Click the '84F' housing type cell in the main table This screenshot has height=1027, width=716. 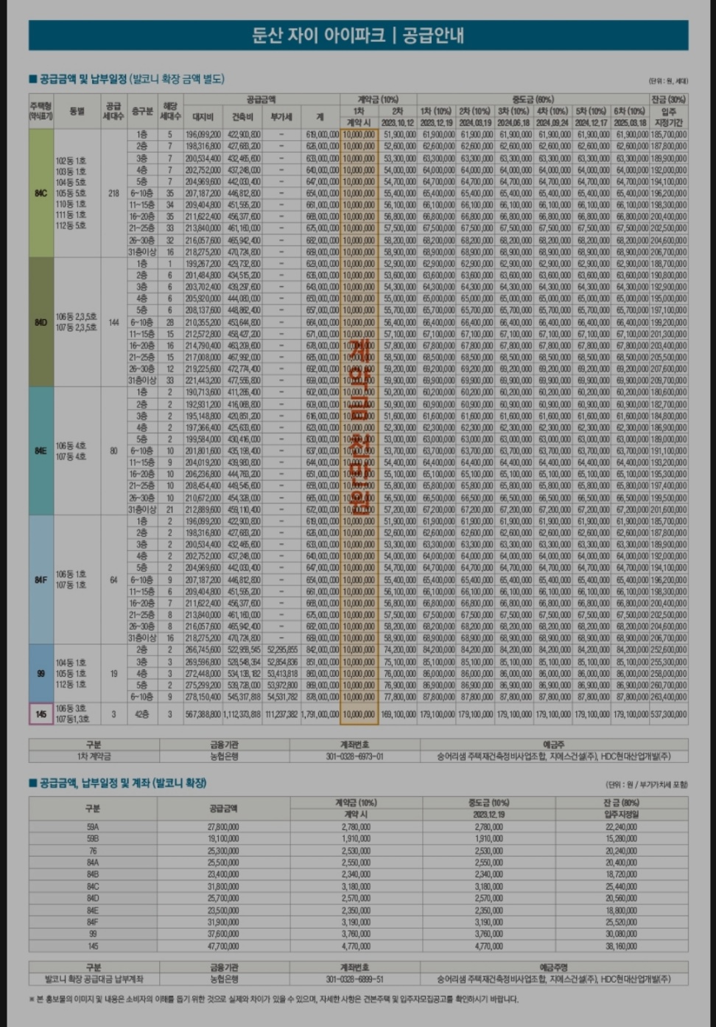[41, 579]
